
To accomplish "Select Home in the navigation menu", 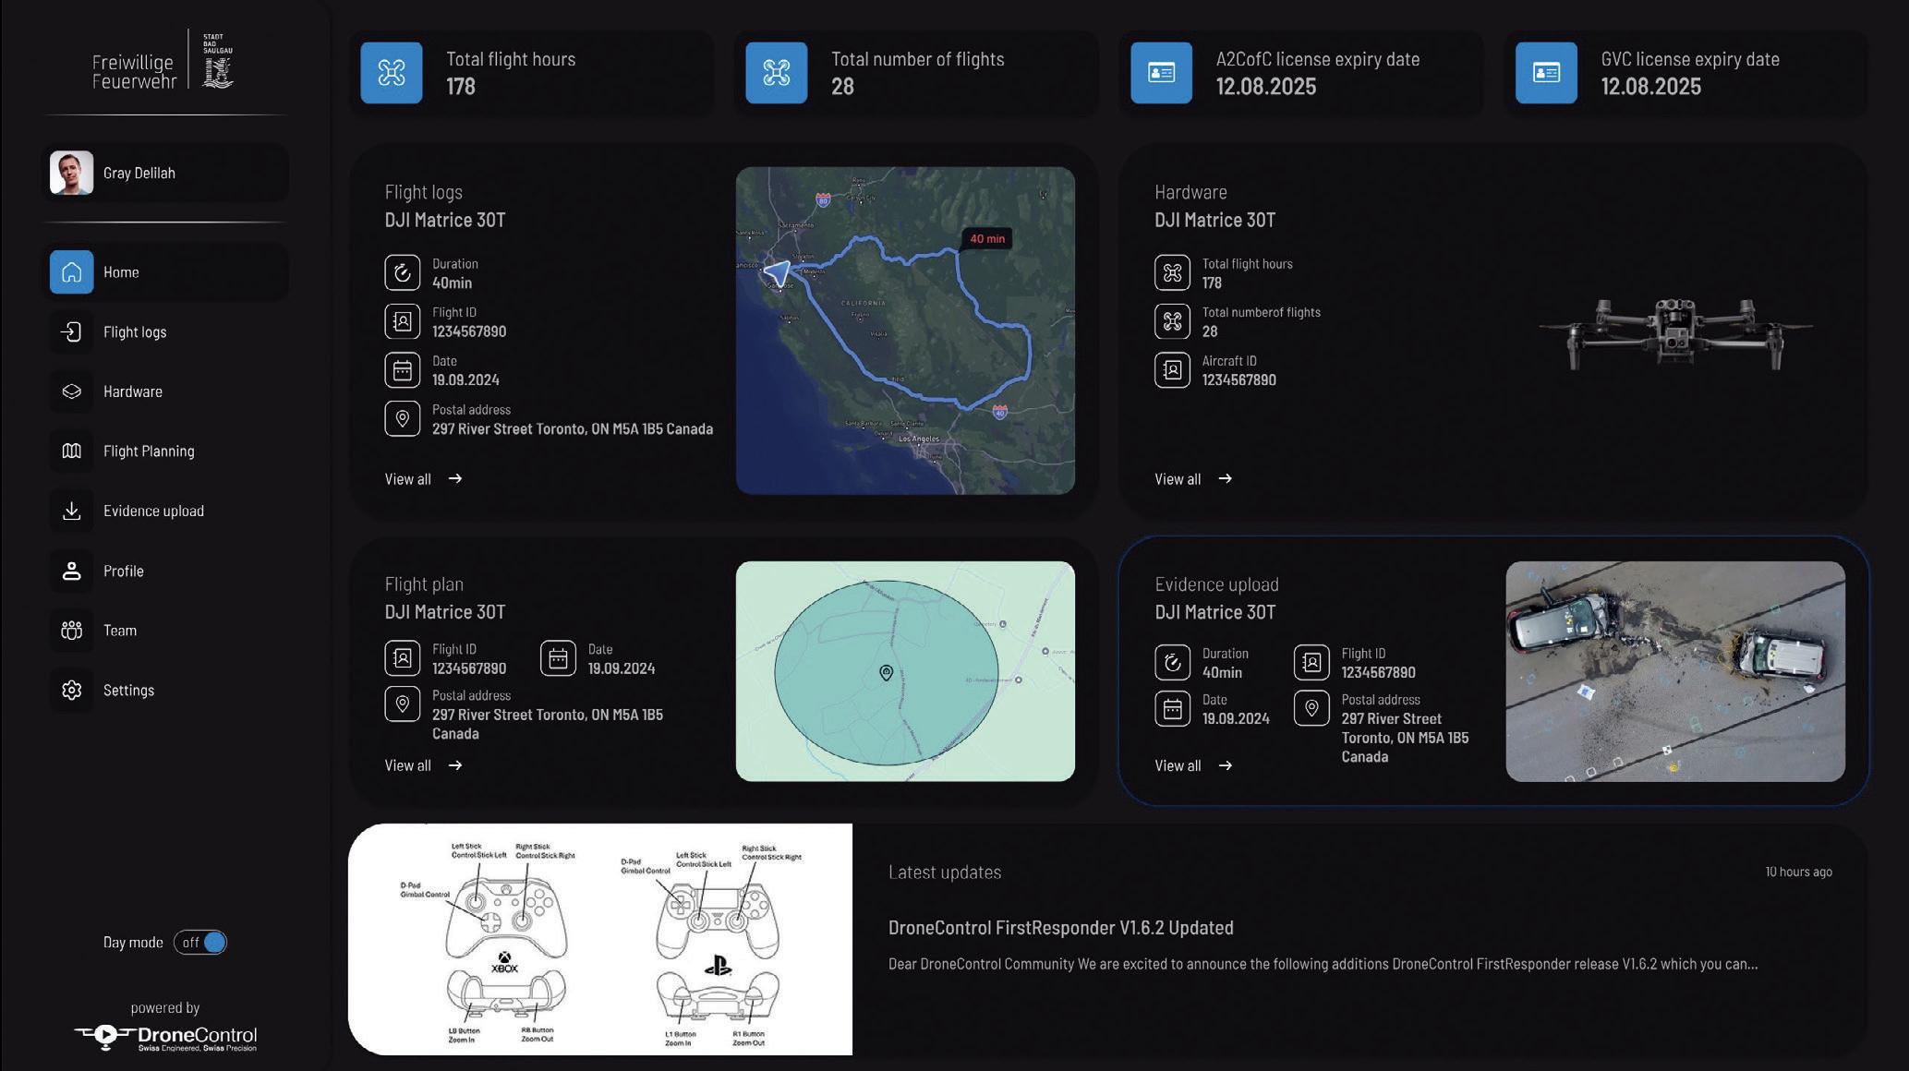I will [120, 271].
